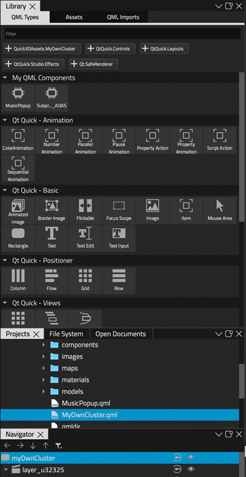246x477 pixels.
Task: Choose the Grid positioner
Action: [x=85, y=281]
